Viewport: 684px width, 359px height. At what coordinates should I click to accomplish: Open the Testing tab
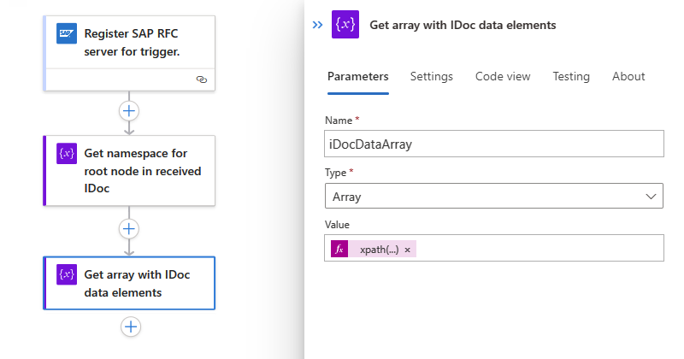571,76
